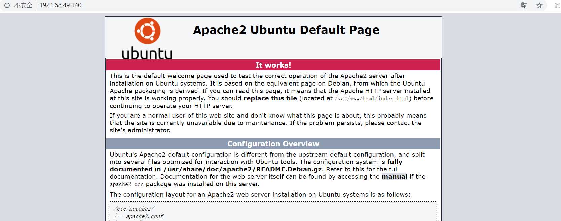This screenshot has width=561, height=221.
Task: Click the Apache2 Ubuntu Default Page heading
Action: coord(286,30)
